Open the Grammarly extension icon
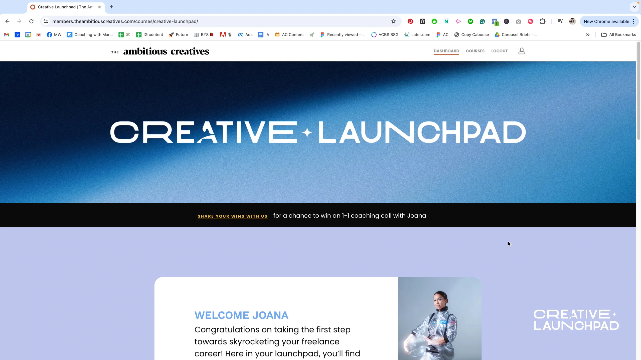 tap(482, 21)
